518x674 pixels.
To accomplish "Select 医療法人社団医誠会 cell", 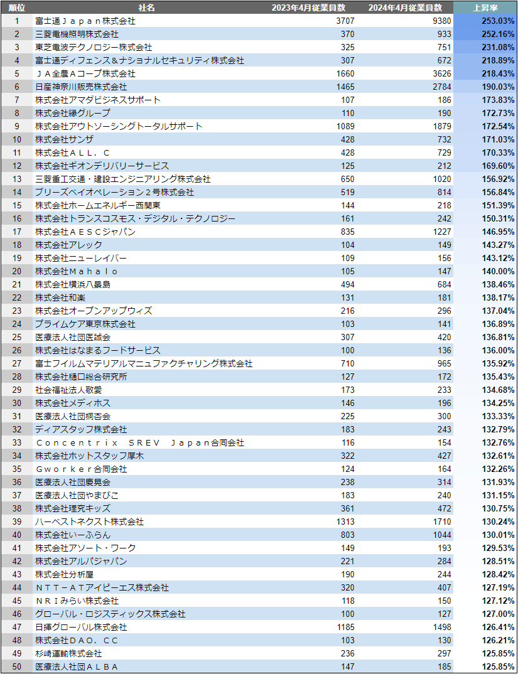I will (x=73, y=338).
